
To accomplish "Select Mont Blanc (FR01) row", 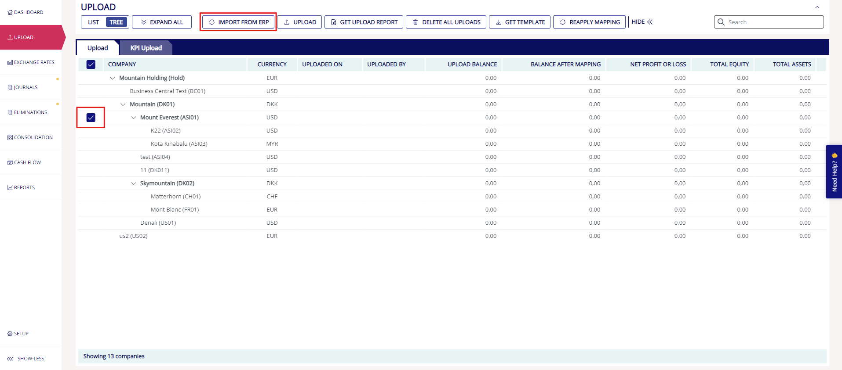I will [452, 210].
